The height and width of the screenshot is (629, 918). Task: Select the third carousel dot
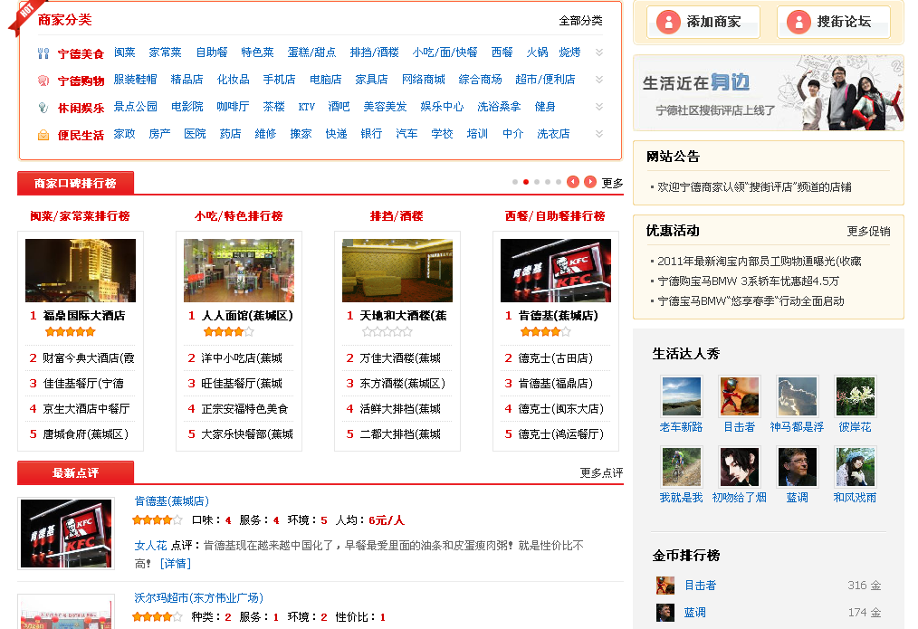[x=537, y=182]
